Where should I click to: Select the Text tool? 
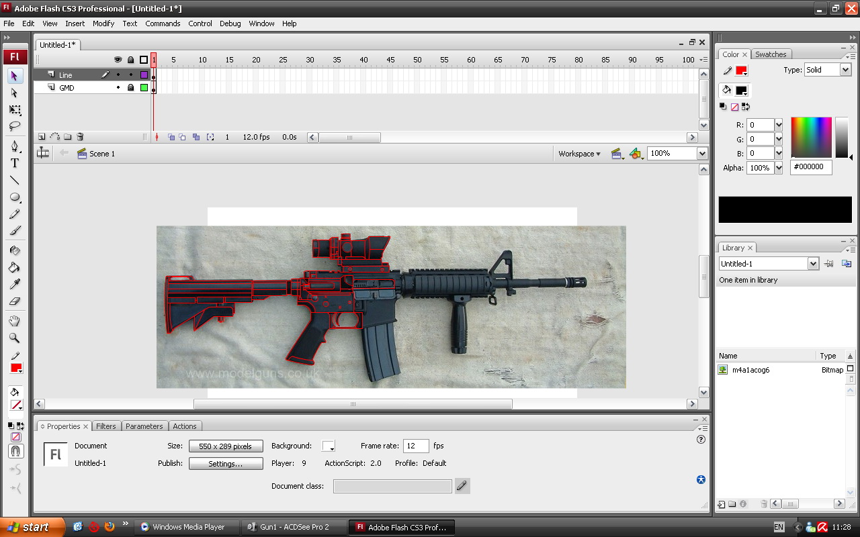point(14,163)
